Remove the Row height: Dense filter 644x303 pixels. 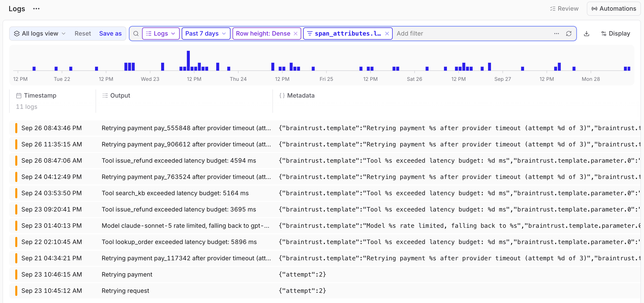point(296,34)
